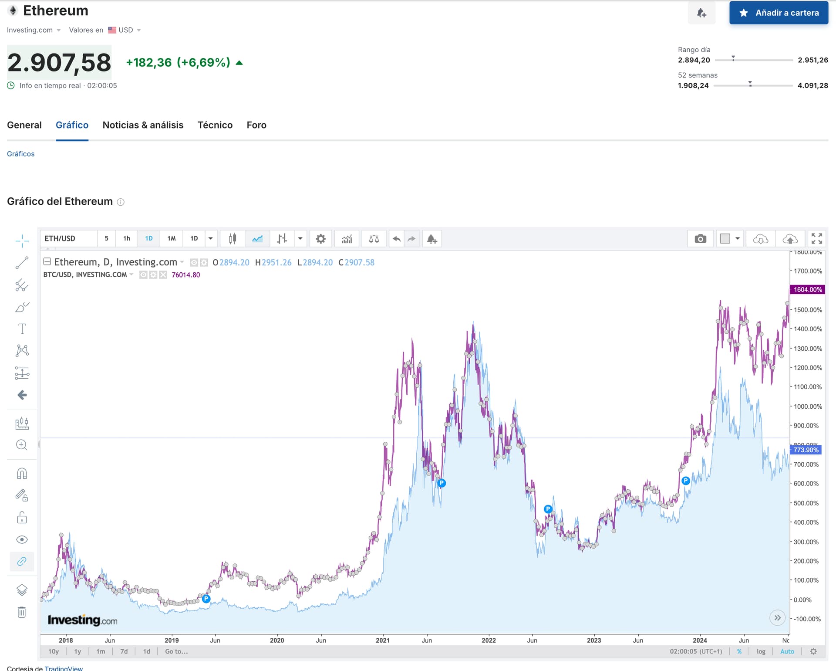Hide the Ethereum series eye icon
This screenshot has height=671, width=836.
194,262
